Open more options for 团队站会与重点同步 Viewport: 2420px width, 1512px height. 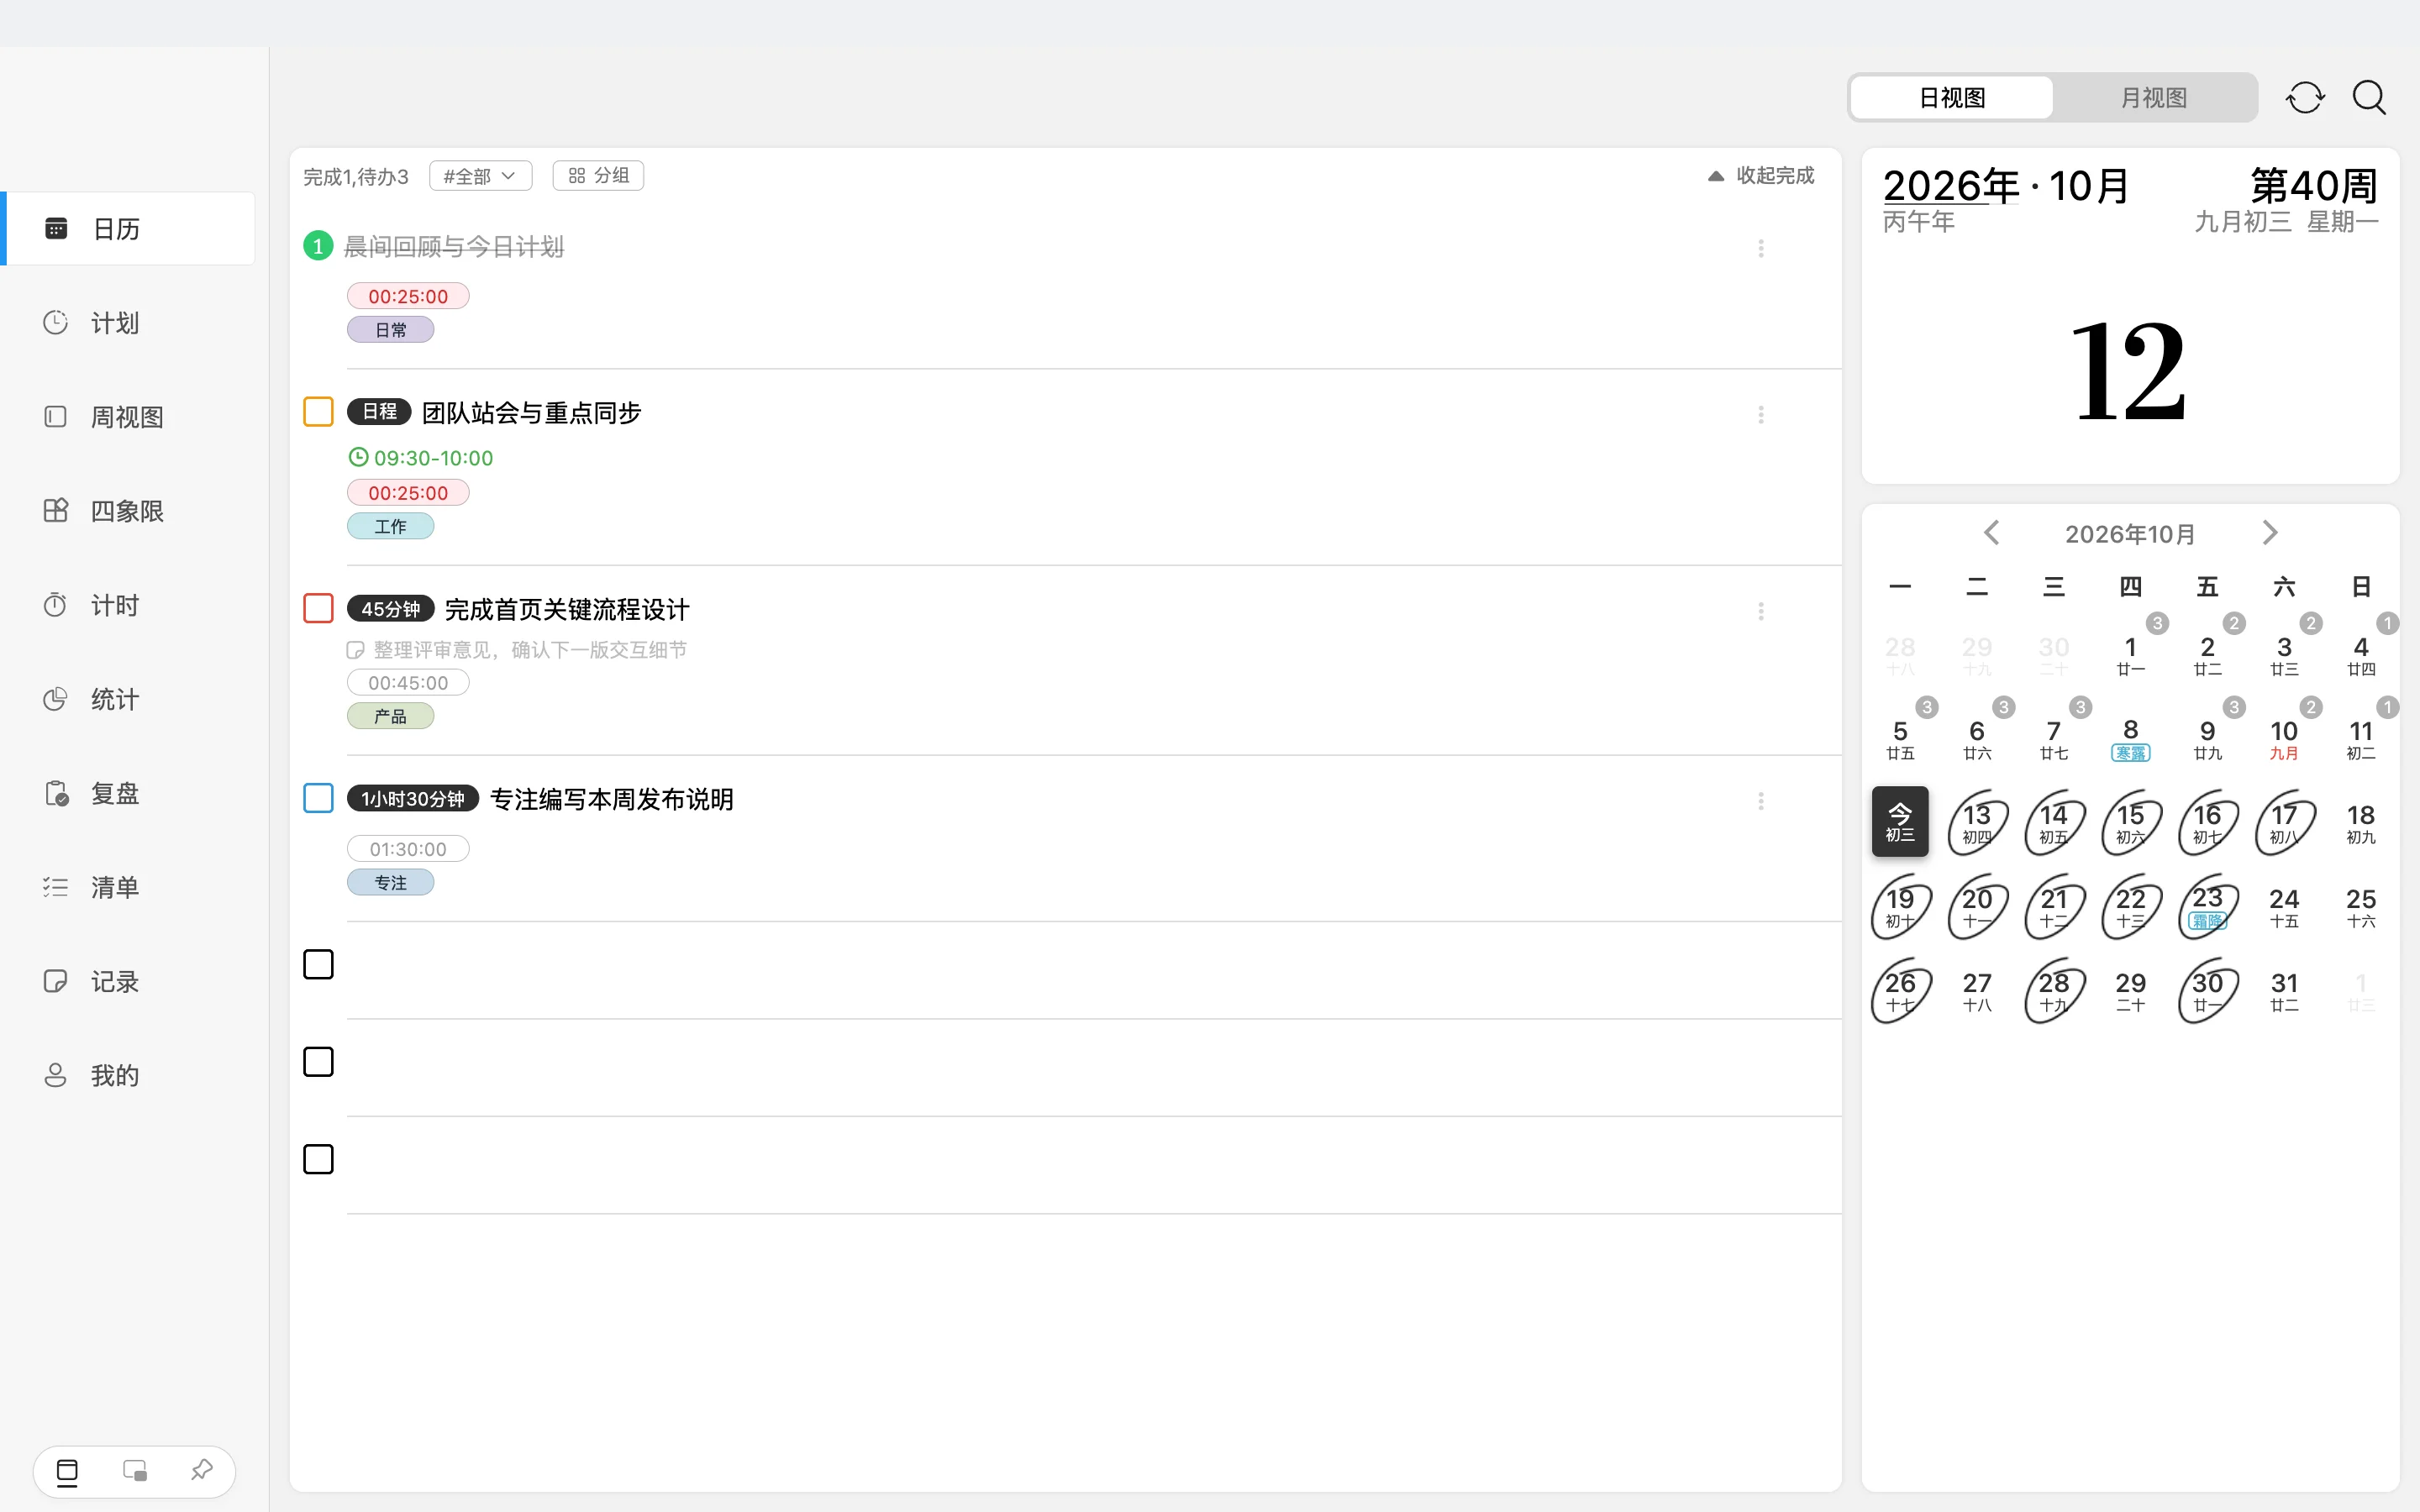pyautogui.click(x=1761, y=414)
